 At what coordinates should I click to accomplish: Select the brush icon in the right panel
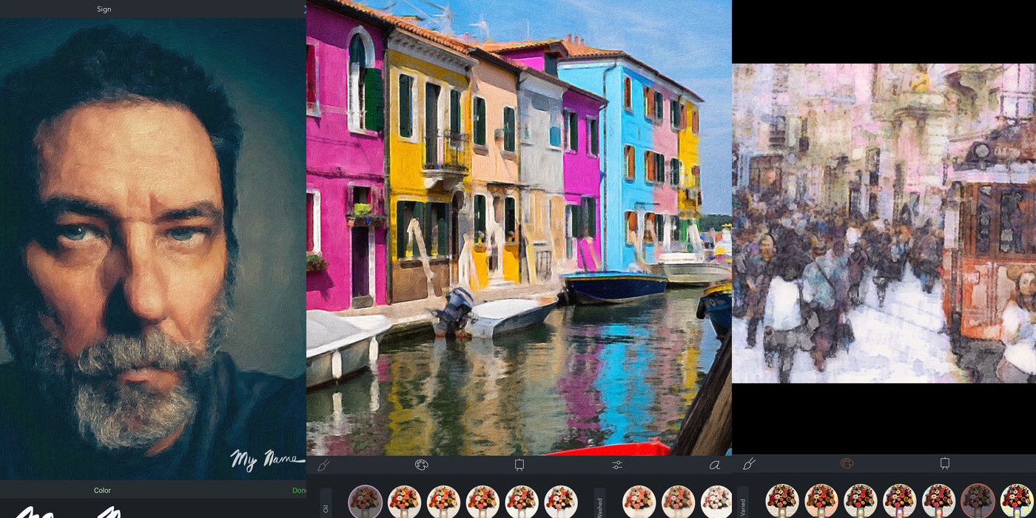click(x=749, y=463)
